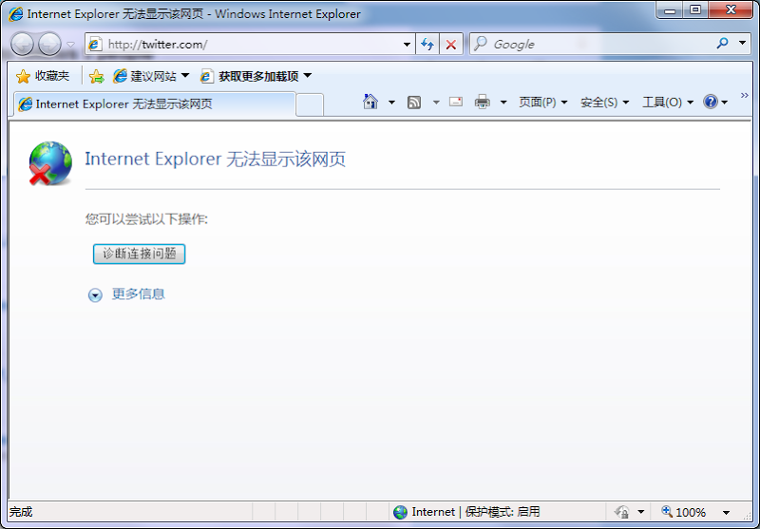The height and width of the screenshot is (529, 760).
Task: Click the read mail envelope icon
Action: click(456, 102)
